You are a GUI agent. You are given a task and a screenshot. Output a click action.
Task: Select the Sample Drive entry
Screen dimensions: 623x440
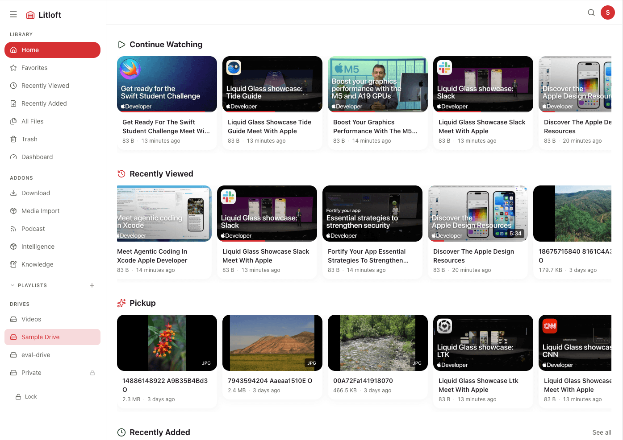(52, 337)
